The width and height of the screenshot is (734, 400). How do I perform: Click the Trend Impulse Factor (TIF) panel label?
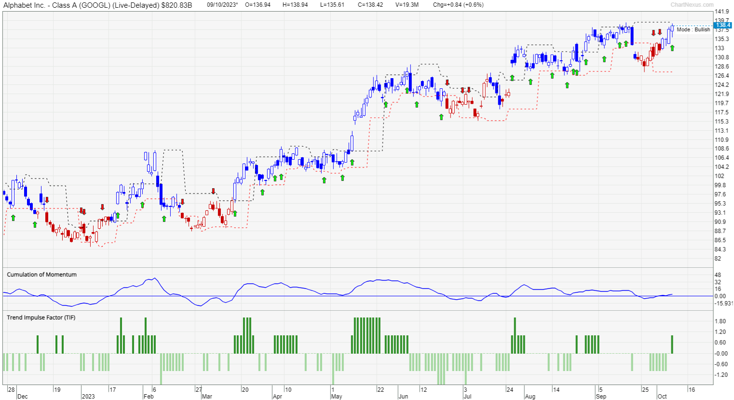(x=41, y=317)
